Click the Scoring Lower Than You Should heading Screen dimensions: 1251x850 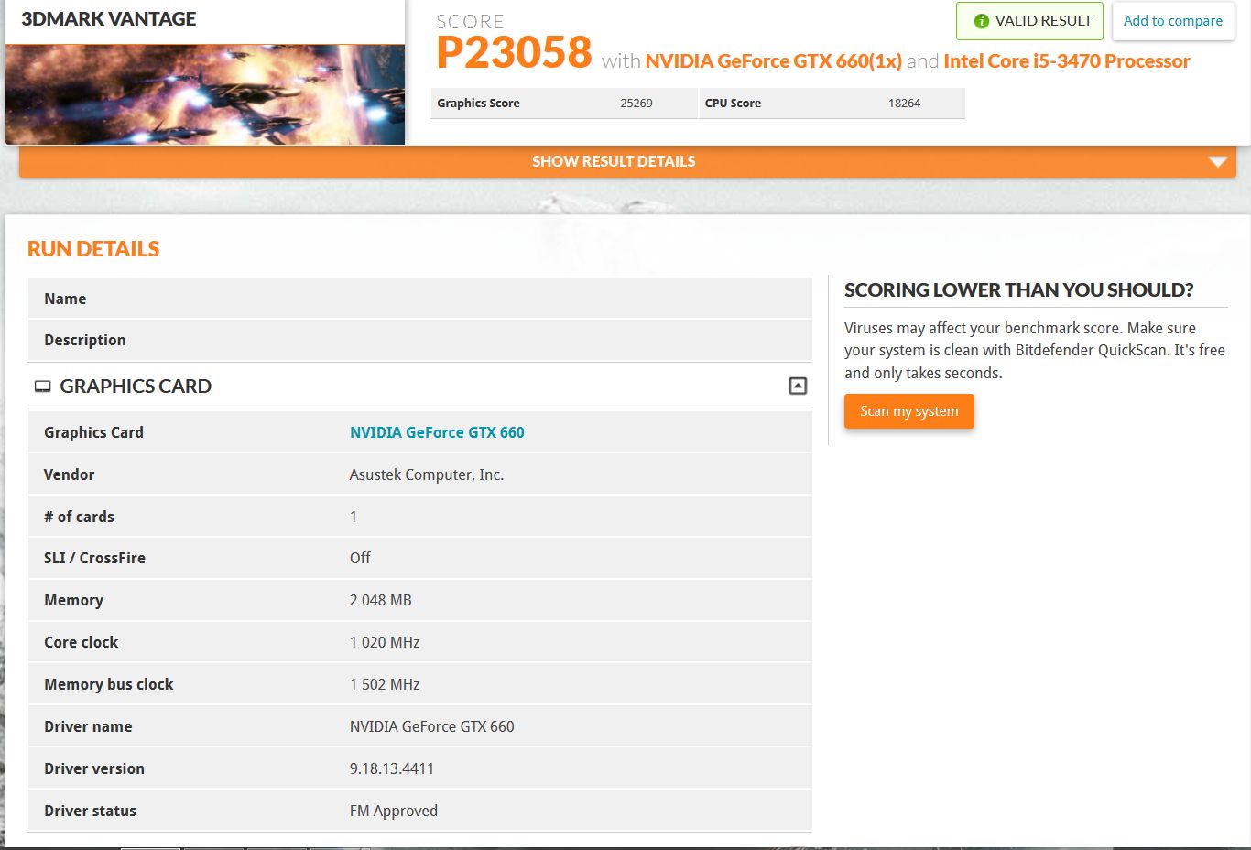1019,290
